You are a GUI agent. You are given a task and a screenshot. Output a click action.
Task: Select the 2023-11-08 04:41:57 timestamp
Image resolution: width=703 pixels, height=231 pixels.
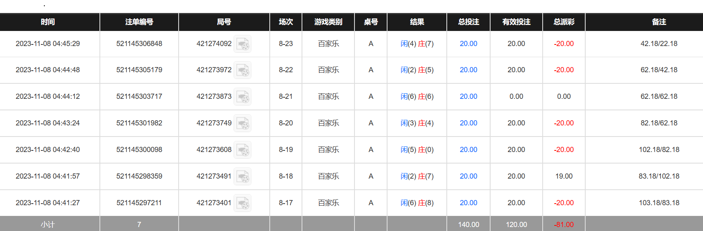[48, 176]
